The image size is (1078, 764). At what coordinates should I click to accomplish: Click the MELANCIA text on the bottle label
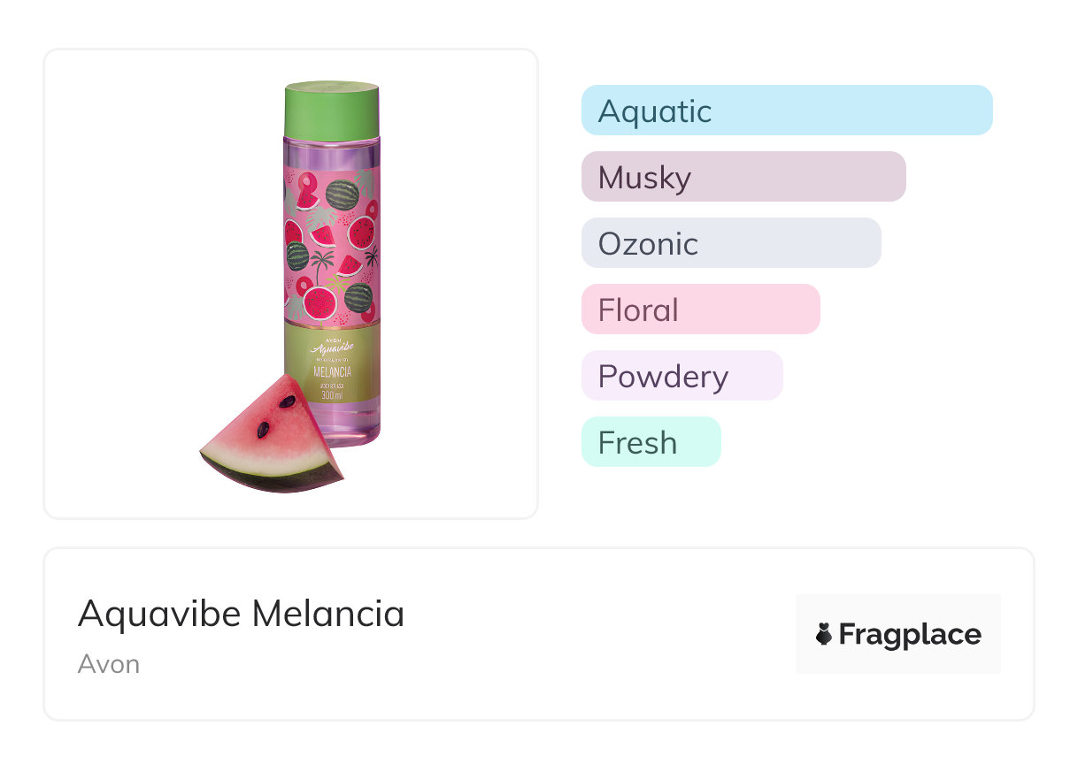pos(333,372)
